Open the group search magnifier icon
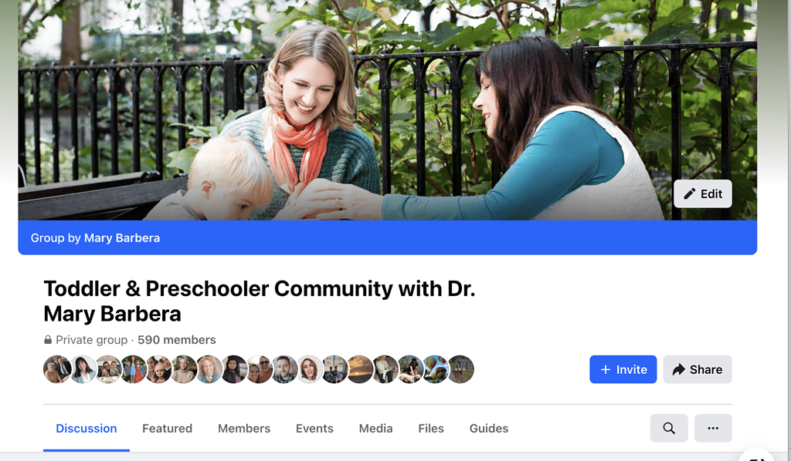This screenshot has height=461, width=791. tap(669, 429)
